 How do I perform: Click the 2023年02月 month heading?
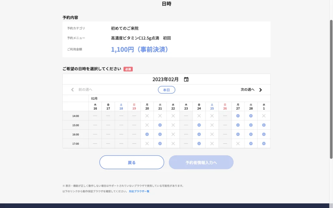coord(166,79)
